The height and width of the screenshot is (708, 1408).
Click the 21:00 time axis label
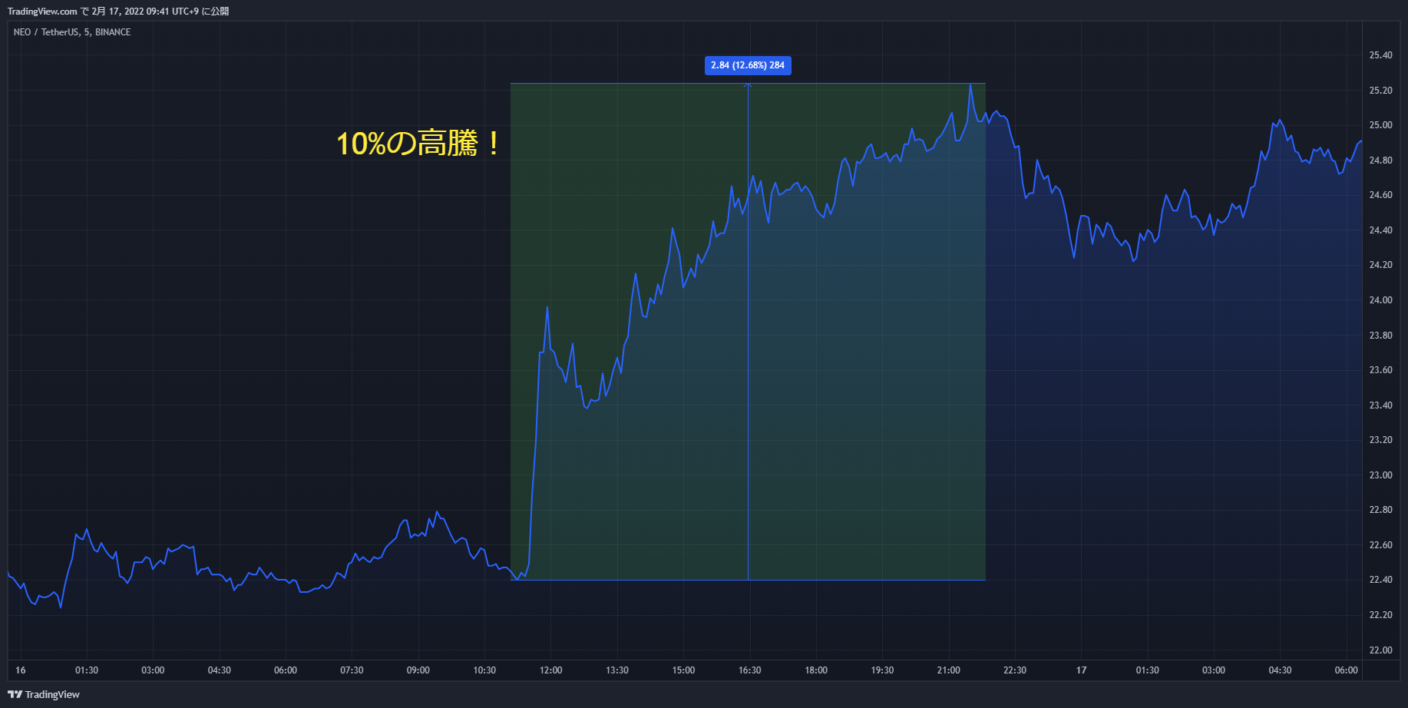point(949,670)
